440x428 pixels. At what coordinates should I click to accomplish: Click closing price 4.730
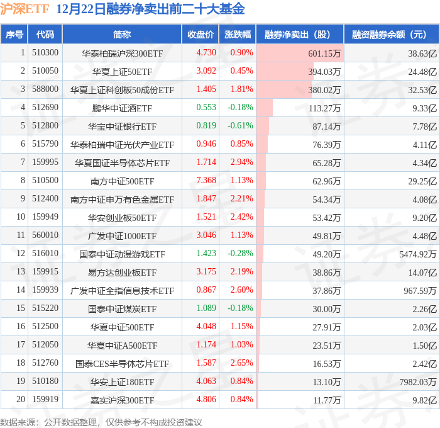point(206,52)
